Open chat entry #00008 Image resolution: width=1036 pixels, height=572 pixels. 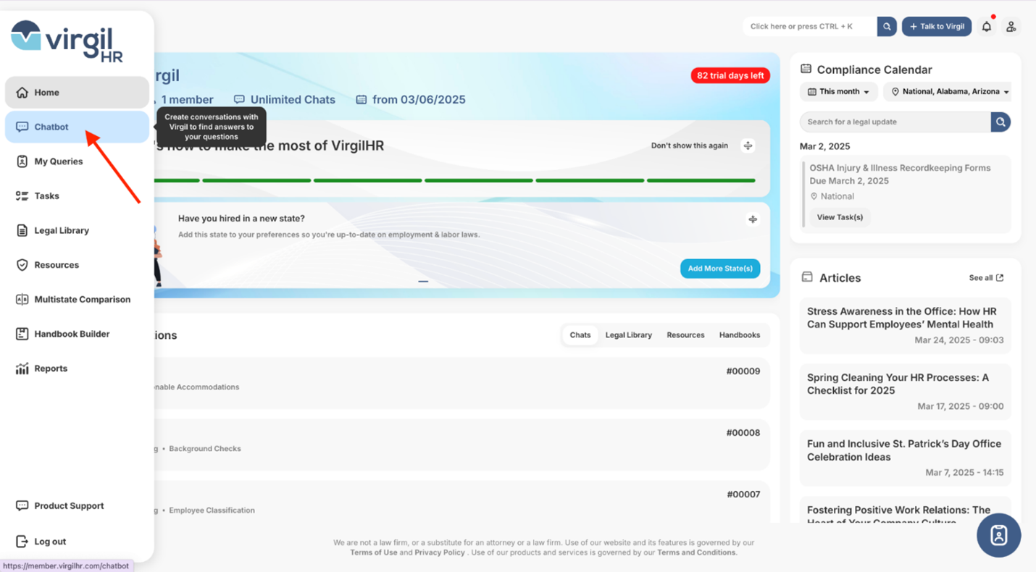click(x=462, y=444)
